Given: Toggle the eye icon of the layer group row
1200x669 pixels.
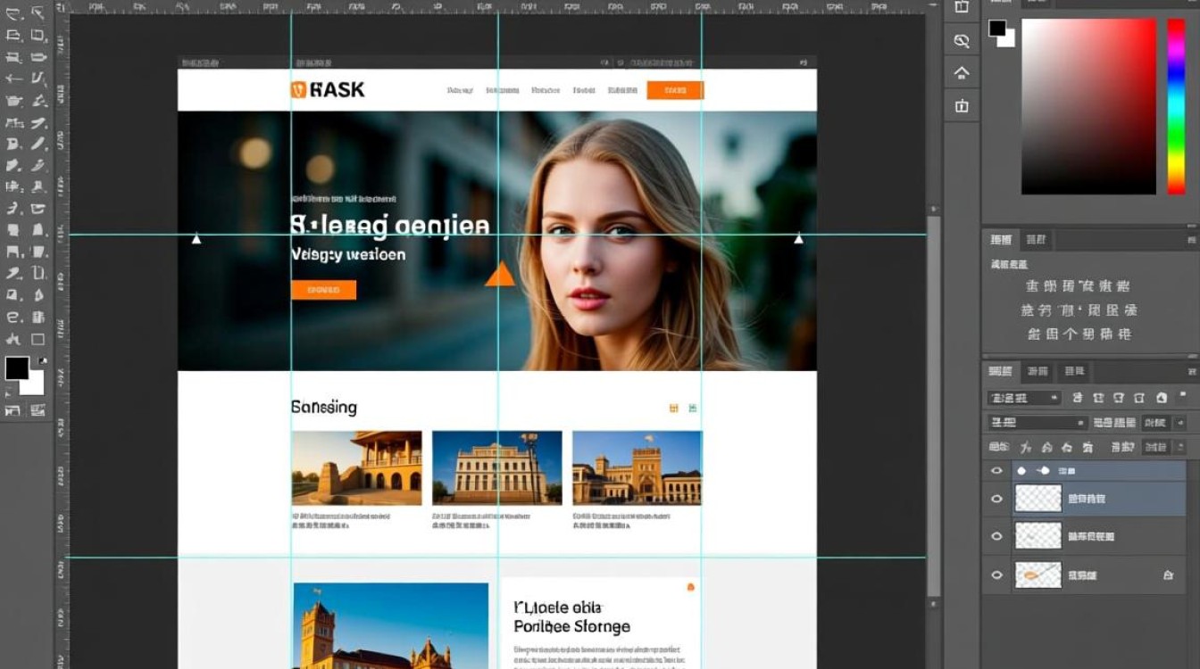Looking at the screenshot, I should pyautogui.click(x=997, y=470).
